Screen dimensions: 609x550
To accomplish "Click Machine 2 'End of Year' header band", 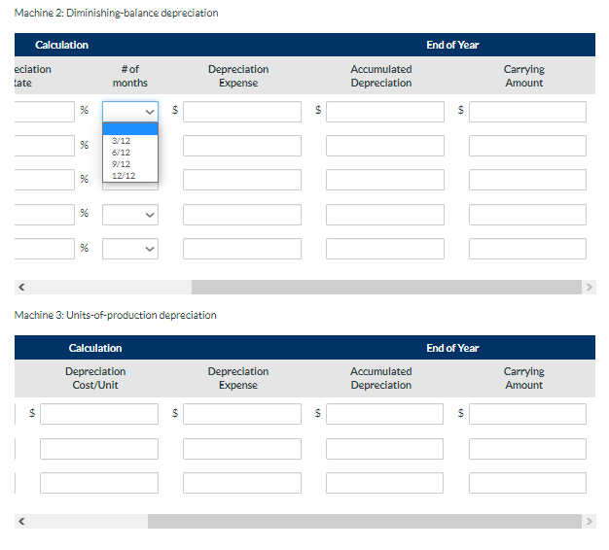I will click(x=452, y=45).
